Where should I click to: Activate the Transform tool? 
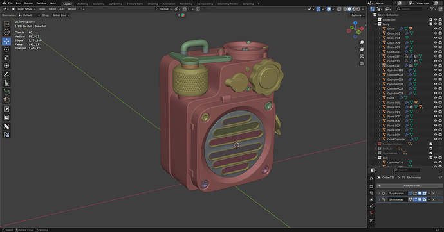[6, 65]
